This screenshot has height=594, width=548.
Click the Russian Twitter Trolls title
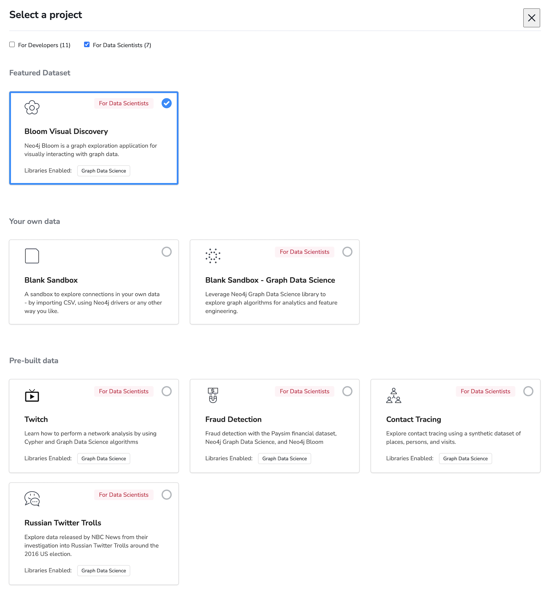63,523
